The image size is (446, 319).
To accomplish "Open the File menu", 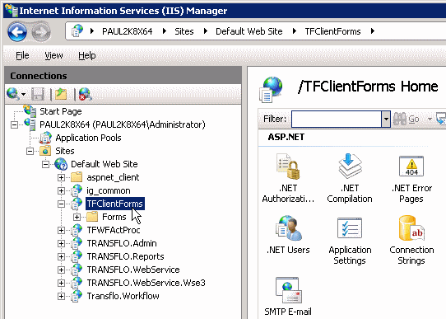I will coord(22,55).
